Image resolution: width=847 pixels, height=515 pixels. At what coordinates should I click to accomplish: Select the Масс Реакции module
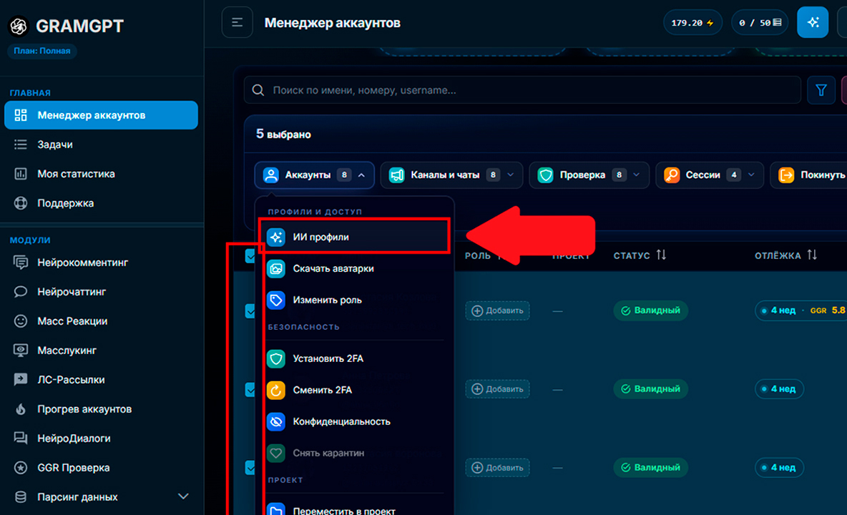(x=101, y=321)
